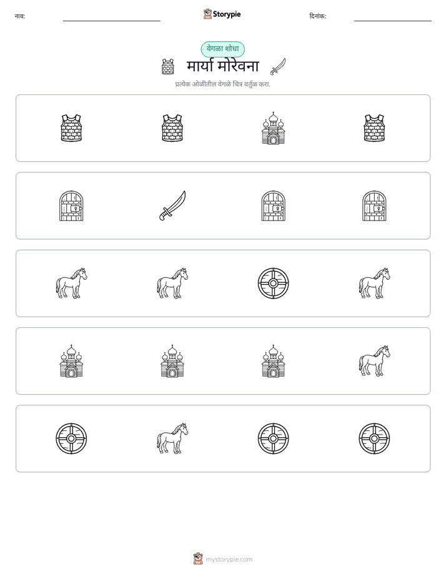Click the मार्या मोरेवना title heading
The image size is (446, 577).
pos(223,66)
